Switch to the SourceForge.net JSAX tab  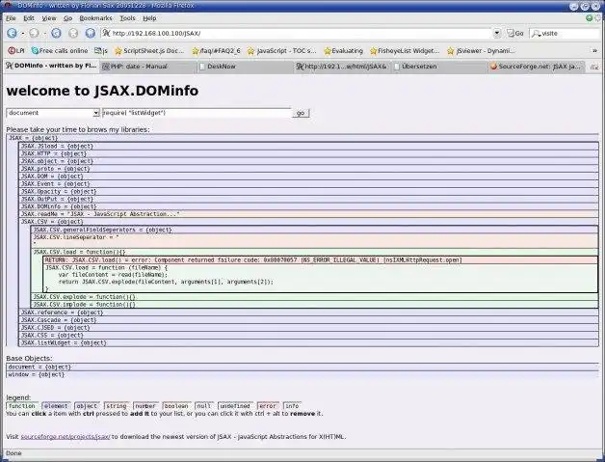tap(536, 67)
